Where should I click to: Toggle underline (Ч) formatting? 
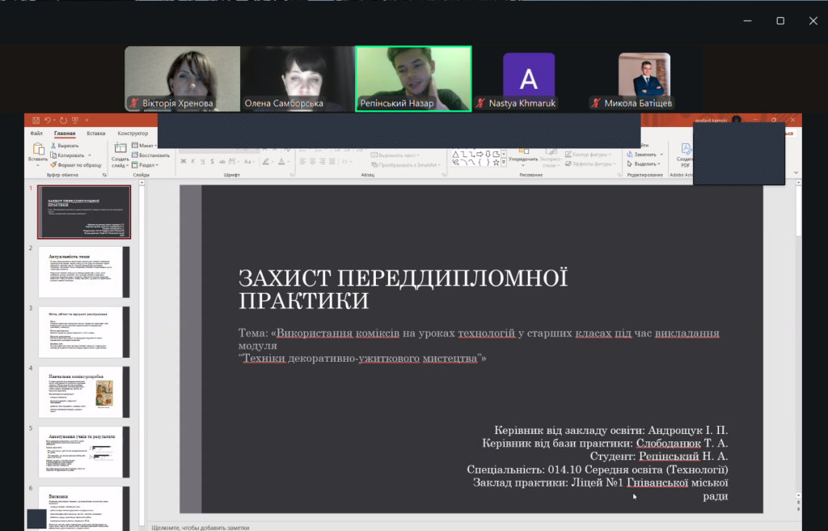click(205, 162)
